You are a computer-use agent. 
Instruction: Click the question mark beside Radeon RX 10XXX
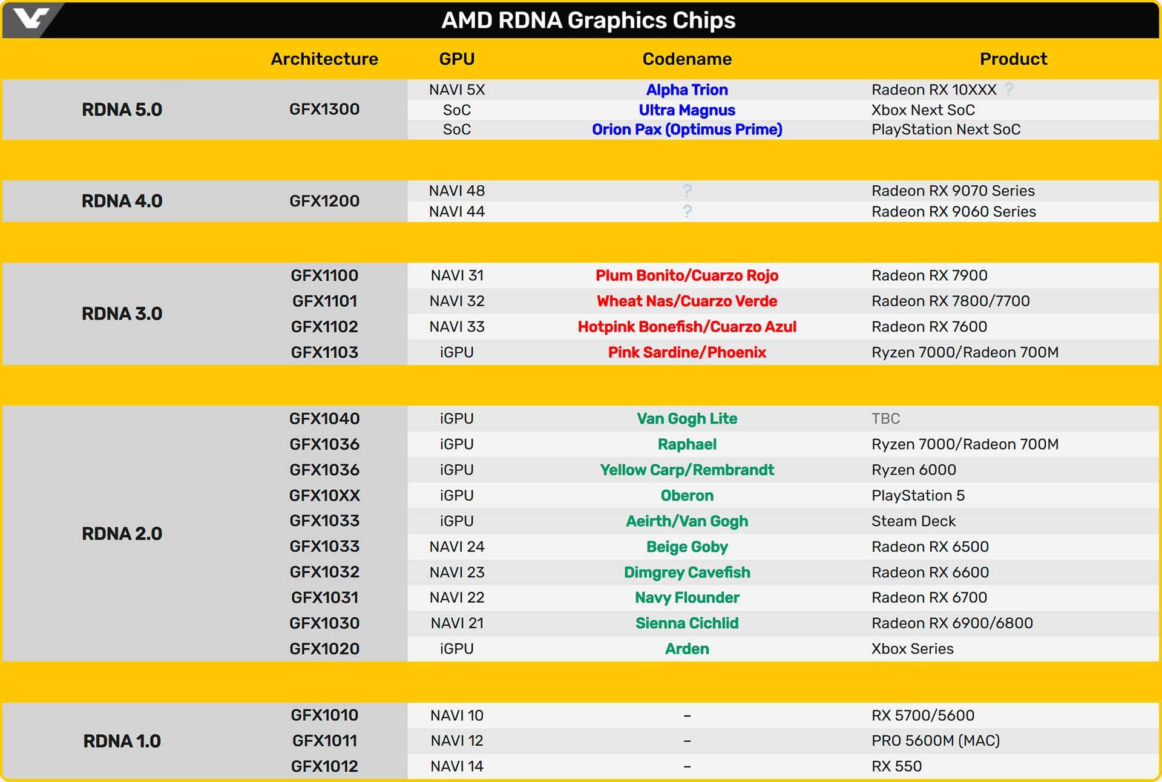click(1009, 90)
